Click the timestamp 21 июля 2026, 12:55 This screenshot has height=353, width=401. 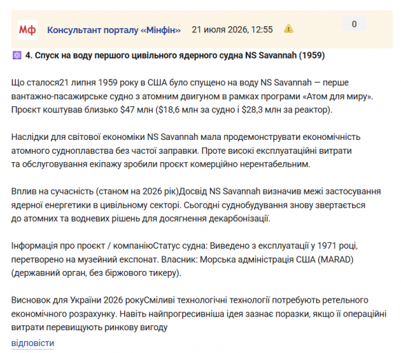pyautogui.click(x=232, y=30)
